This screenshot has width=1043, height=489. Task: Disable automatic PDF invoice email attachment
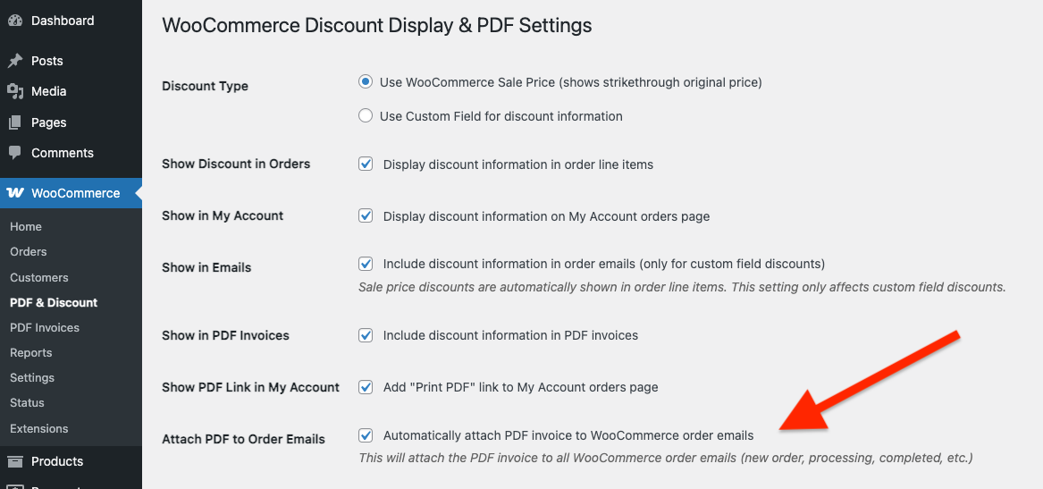tap(366, 435)
